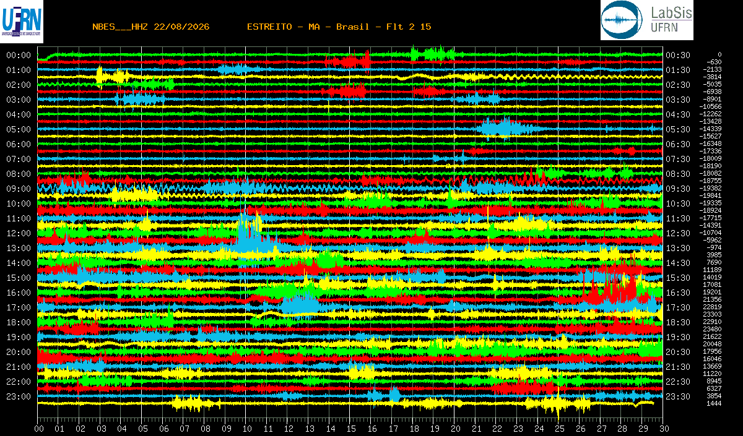The height and width of the screenshot is (436, 743).
Task: Click the 23:00 hour label on left axis
Action: point(19,396)
